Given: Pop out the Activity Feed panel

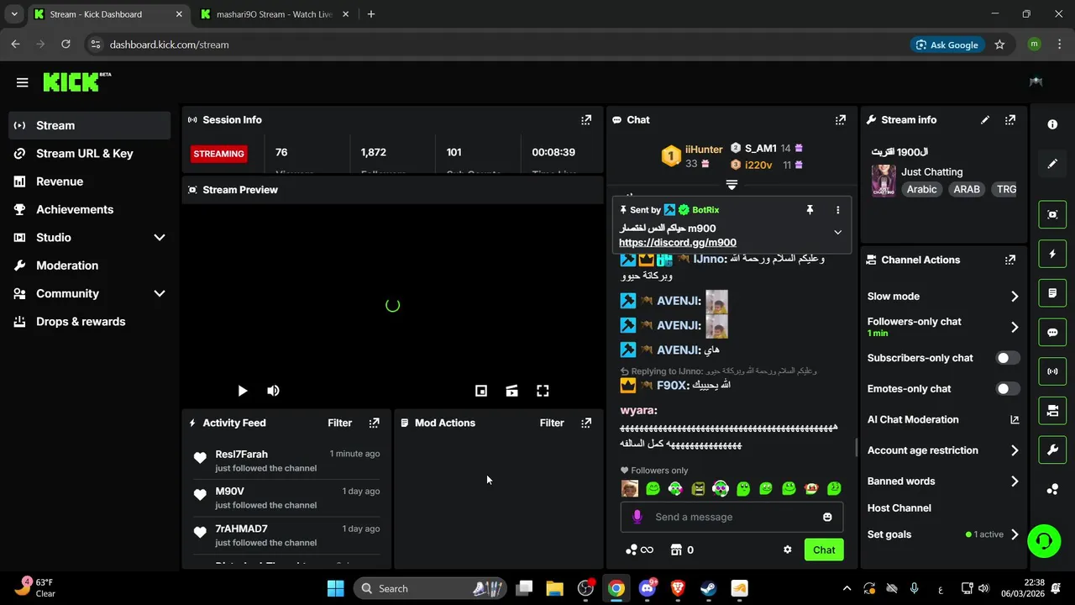Looking at the screenshot, I should tap(375, 423).
